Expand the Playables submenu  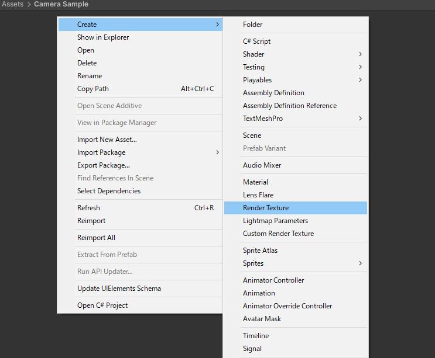pos(296,80)
